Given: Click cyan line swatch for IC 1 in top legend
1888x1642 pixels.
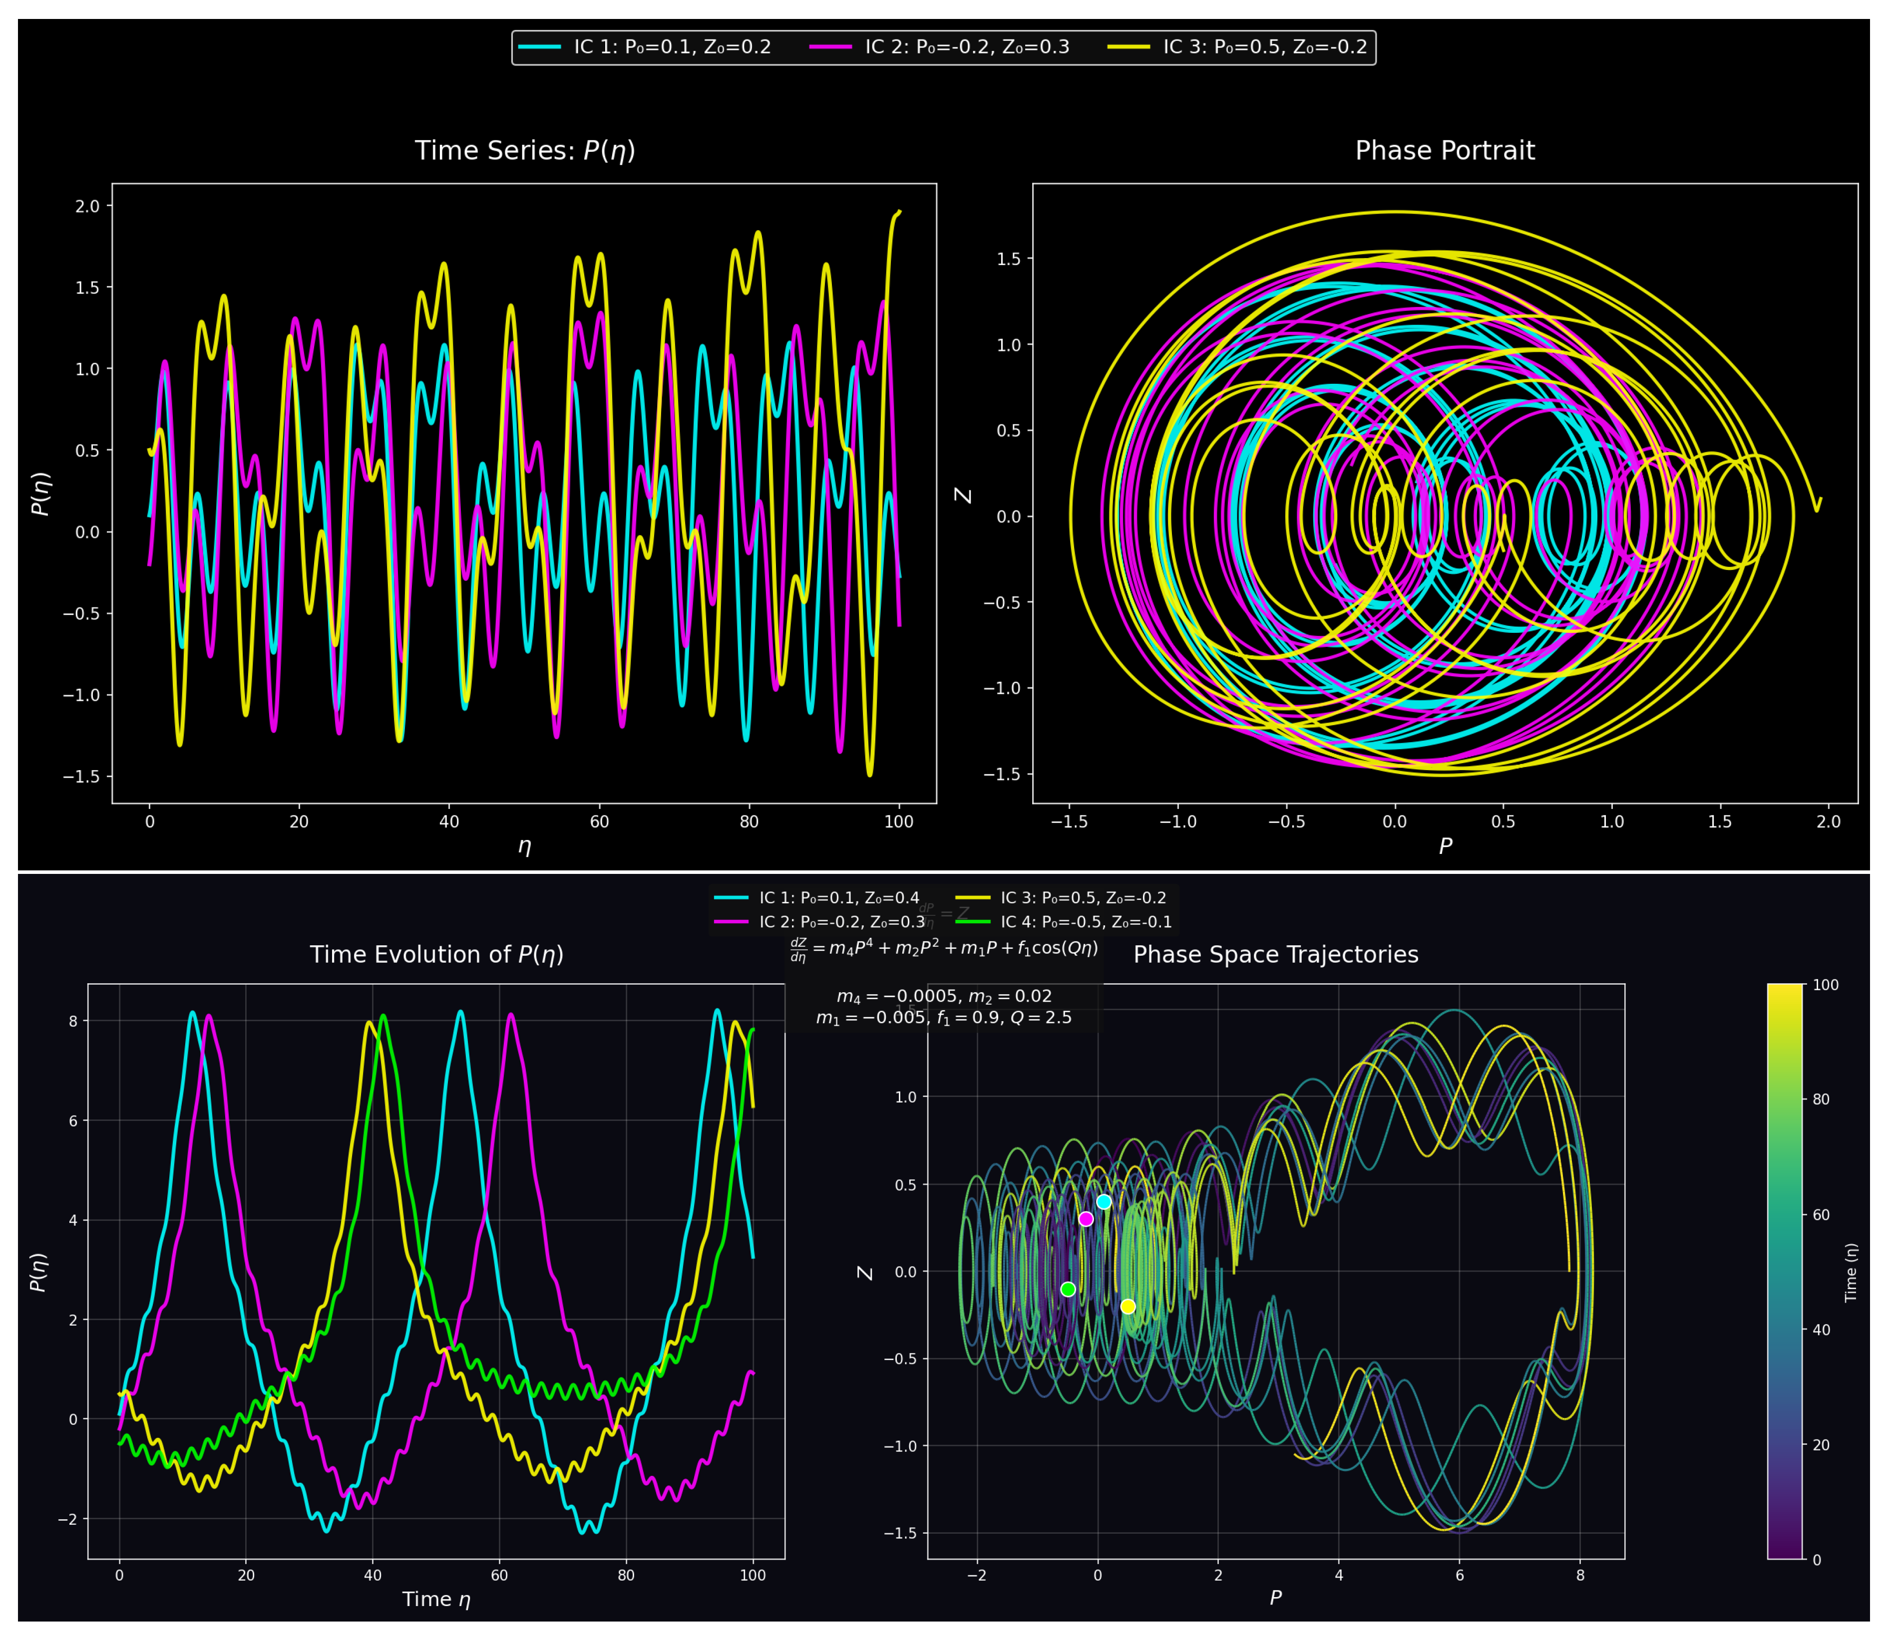Looking at the screenshot, I should (539, 47).
